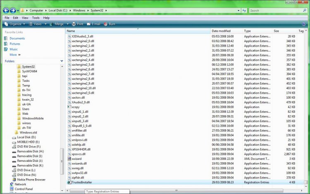Screen dimensions: 310x194
Task: Select X3DAudio1_3.dll file icon
Action: pyautogui.click(x=69, y=36)
